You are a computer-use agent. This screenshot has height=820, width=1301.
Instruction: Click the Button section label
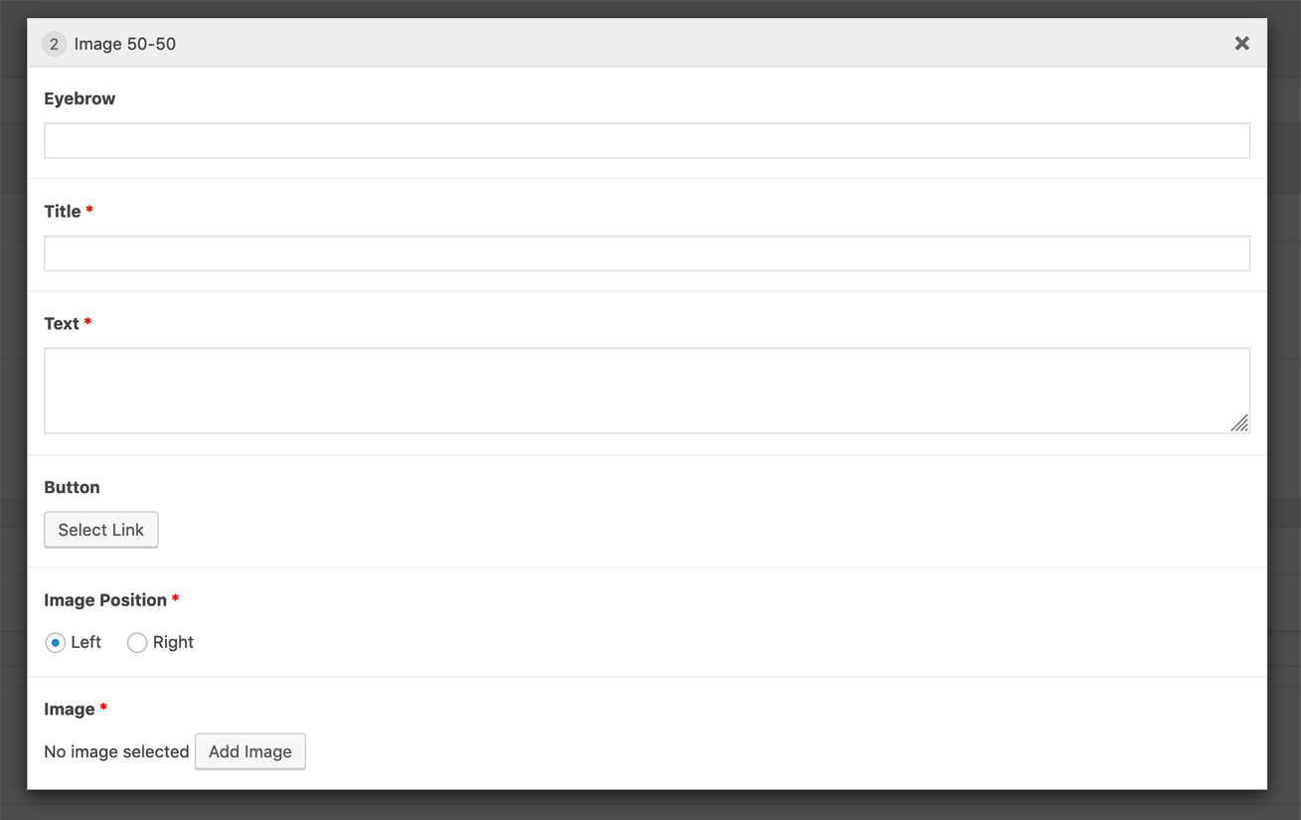click(x=72, y=487)
